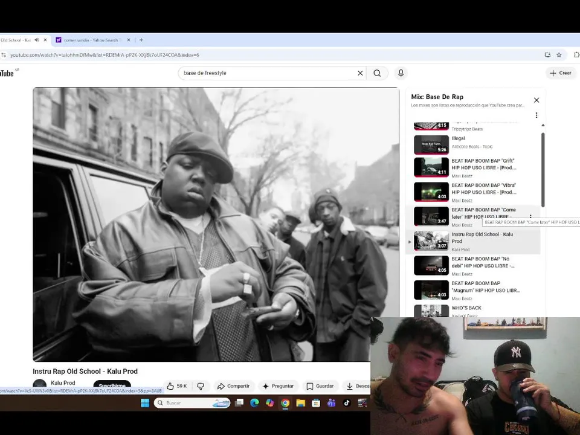Open Google Chrome taskbar icon
Screen dimensions: 580x435
click(x=285, y=403)
